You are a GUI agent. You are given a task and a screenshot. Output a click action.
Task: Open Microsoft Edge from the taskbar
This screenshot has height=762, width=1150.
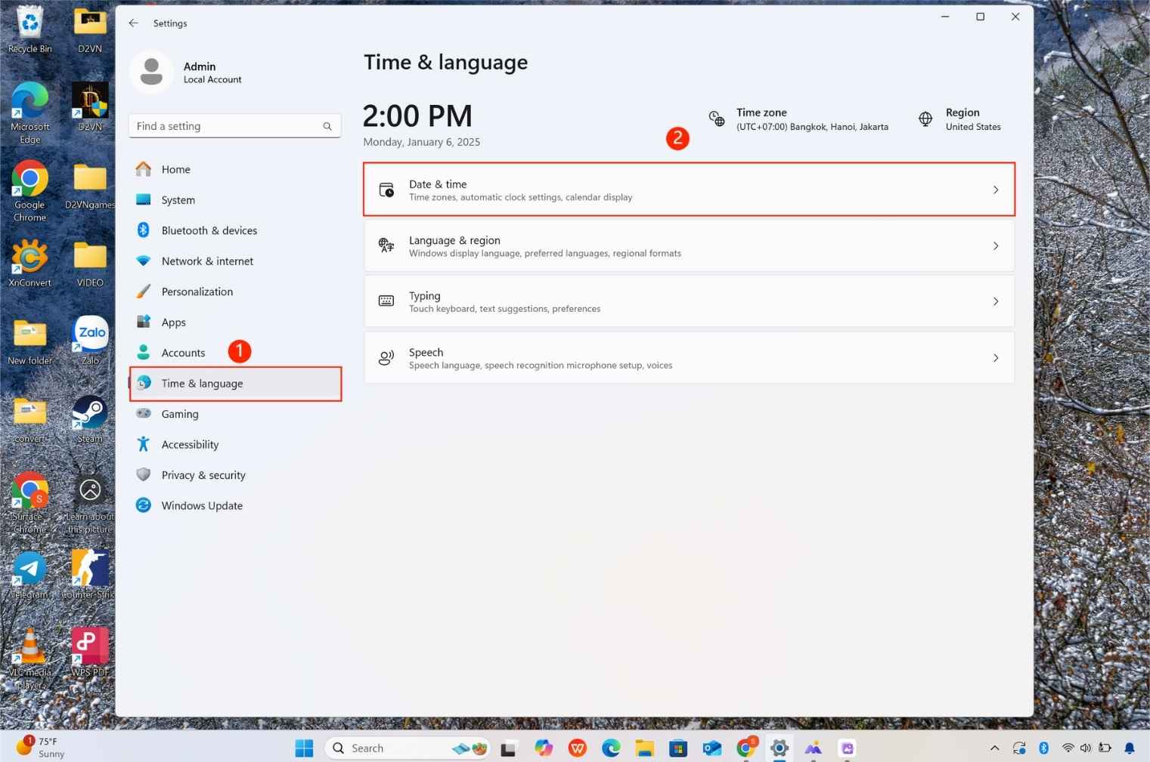coord(611,748)
